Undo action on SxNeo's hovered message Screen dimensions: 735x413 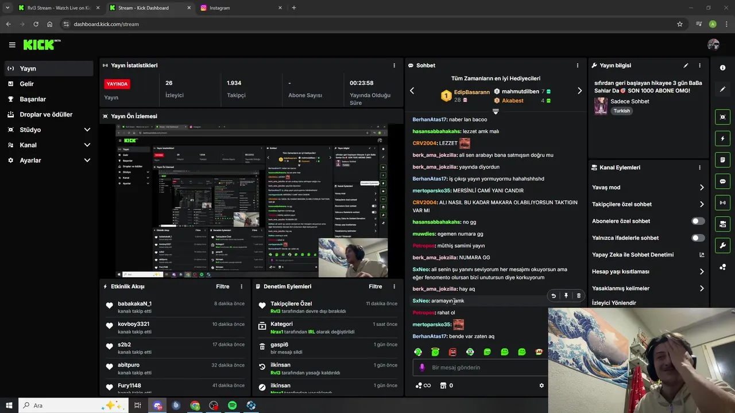[x=554, y=296]
